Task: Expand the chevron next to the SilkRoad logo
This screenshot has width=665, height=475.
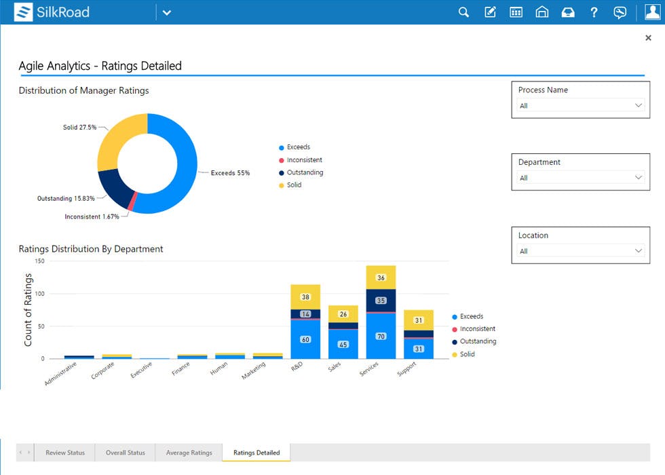Action: point(167,12)
